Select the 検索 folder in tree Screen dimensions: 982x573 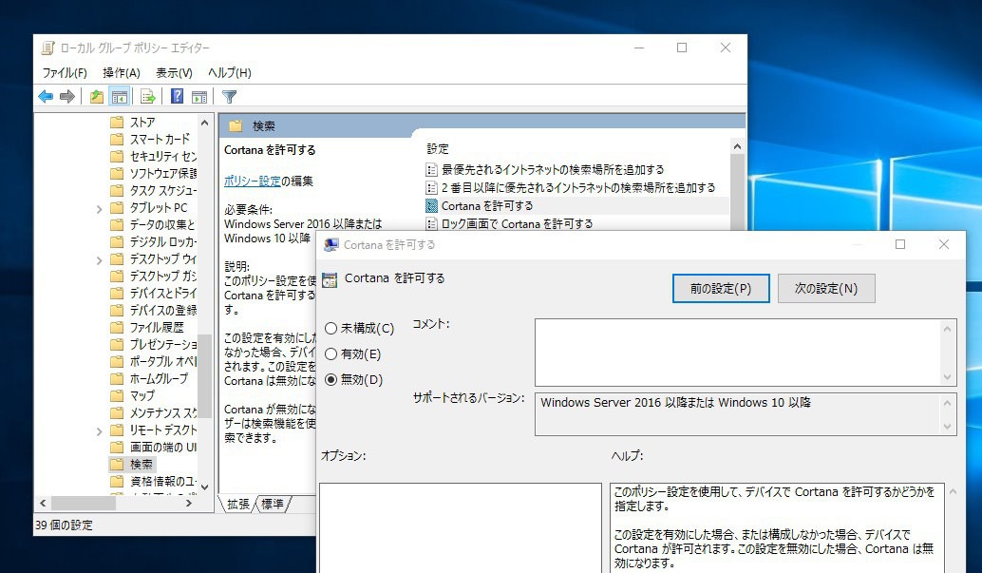tap(131, 464)
